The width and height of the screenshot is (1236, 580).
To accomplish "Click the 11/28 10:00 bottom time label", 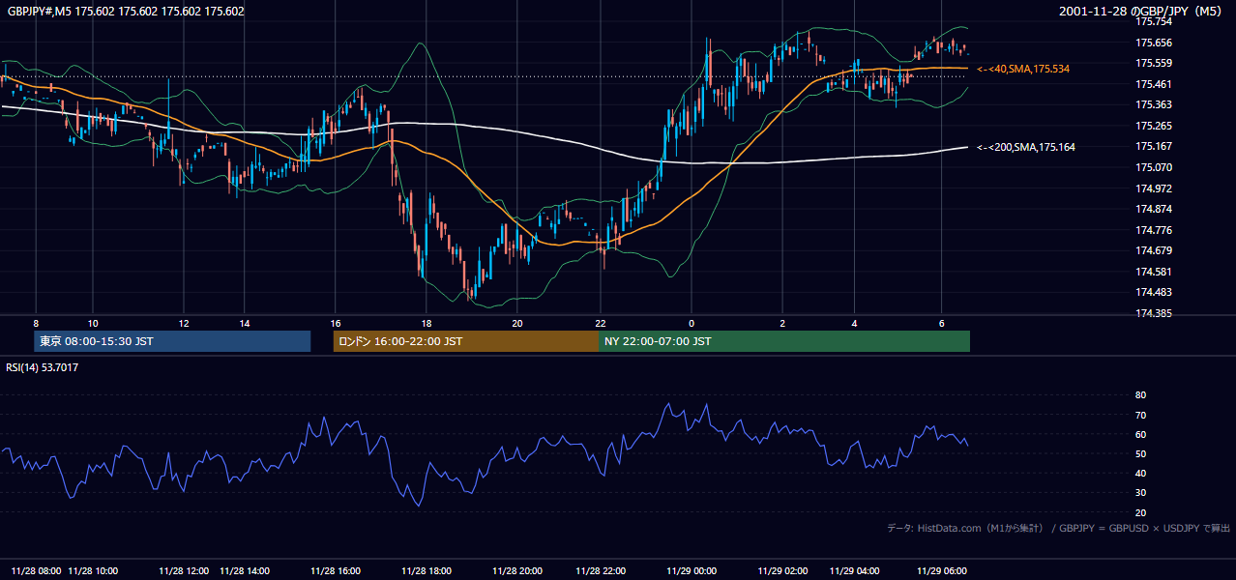I will click(94, 571).
